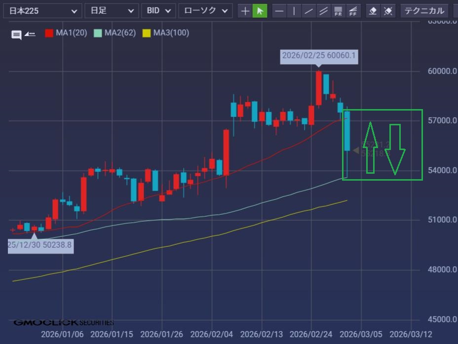Choose the vertical line drawing tool
Screen dimensions: 458x344
pos(294,11)
